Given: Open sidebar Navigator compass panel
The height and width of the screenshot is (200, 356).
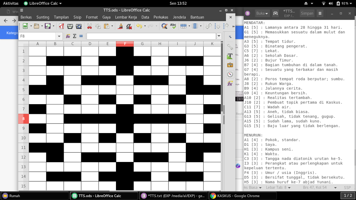Looking at the screenshot, I should click(x=230, y=74).
